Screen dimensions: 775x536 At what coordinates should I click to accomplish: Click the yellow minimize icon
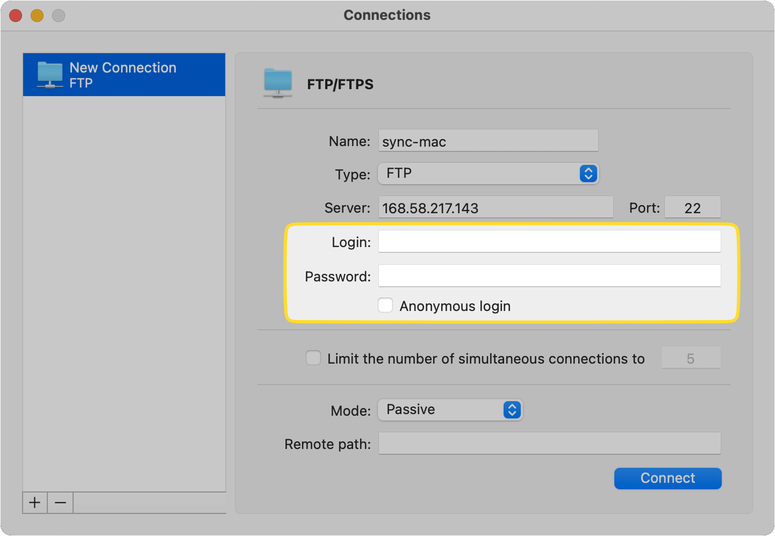tap(37, 16)
